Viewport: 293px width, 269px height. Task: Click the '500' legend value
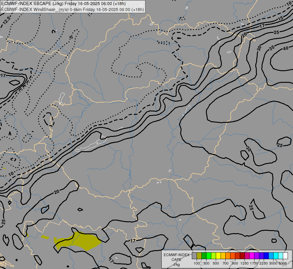coord(216,263)
